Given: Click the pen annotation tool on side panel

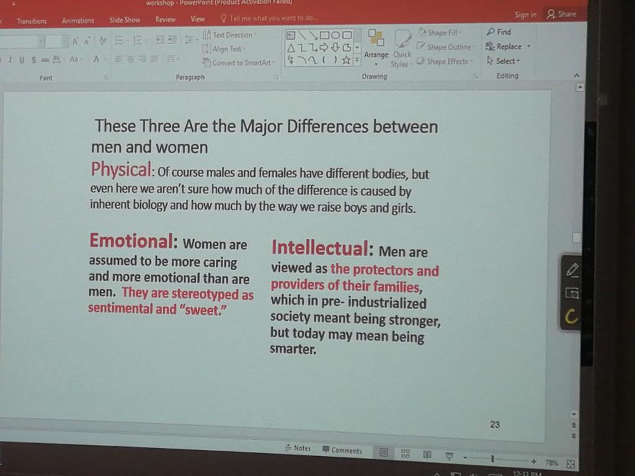Looking at the screenshot, I should [x=572, y=270].
